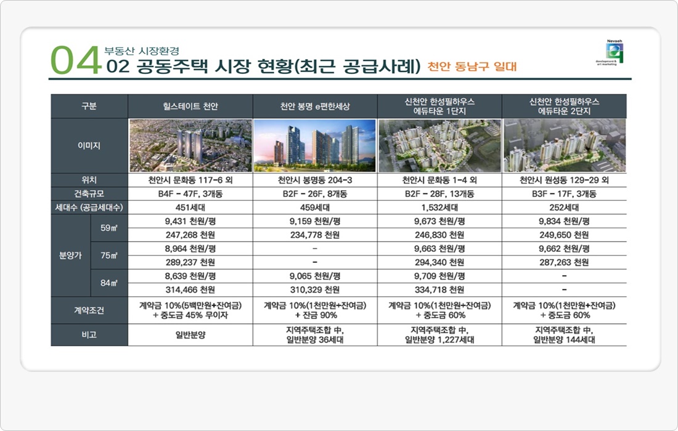Click the price 314,466 천원
This screenshot has width=678, height=431.
(x=190, y=290)
